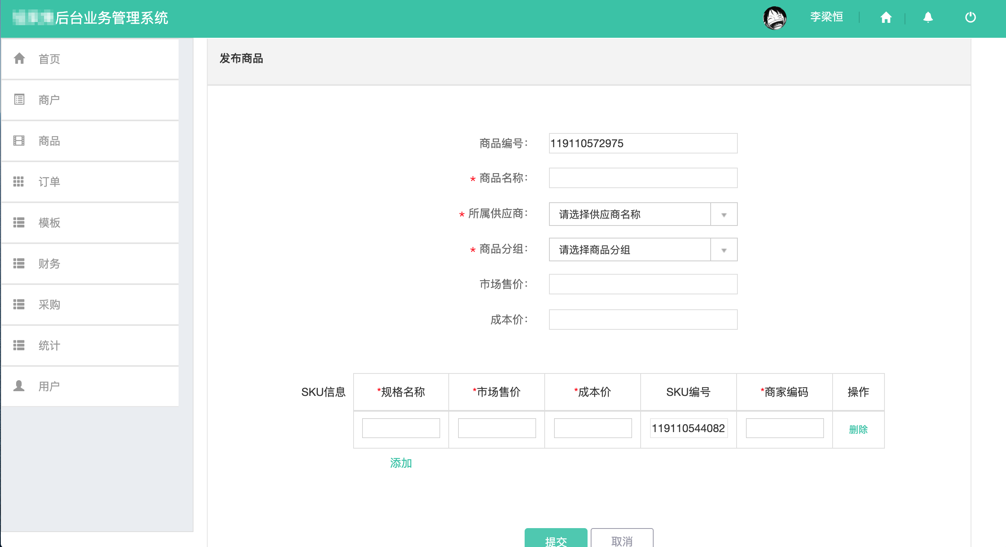Click the 删除 link in SKU row
The image size is (1006, 547).
click(x=858, y=429)
